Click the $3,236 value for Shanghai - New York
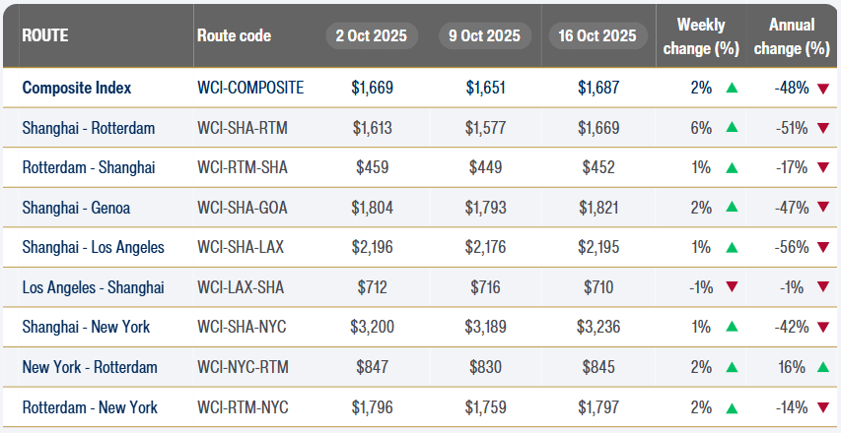The image size is (841, 433). tap(598, 328)
